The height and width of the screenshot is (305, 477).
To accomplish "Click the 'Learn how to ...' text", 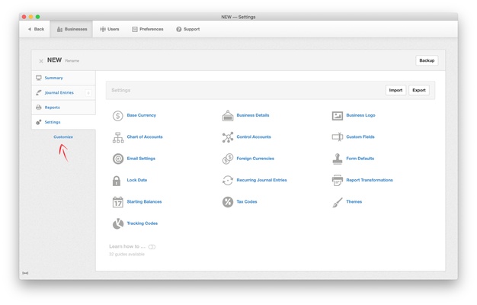I will (127, 246).
